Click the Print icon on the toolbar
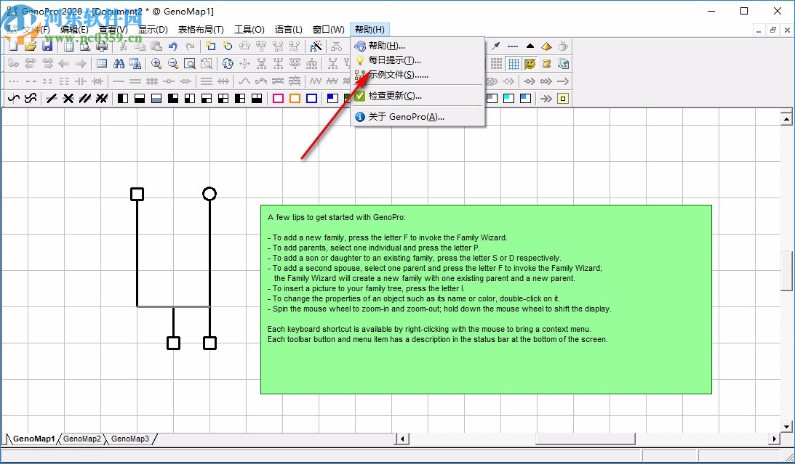 pyautogui.click(x=101, y=45)
